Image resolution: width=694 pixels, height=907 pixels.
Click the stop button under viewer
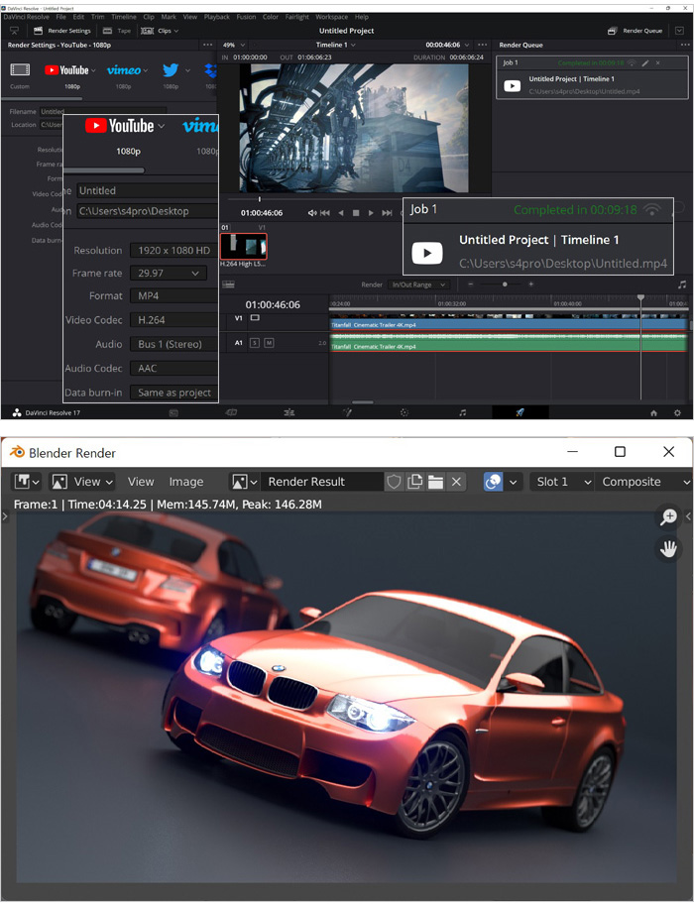point(356,213)
